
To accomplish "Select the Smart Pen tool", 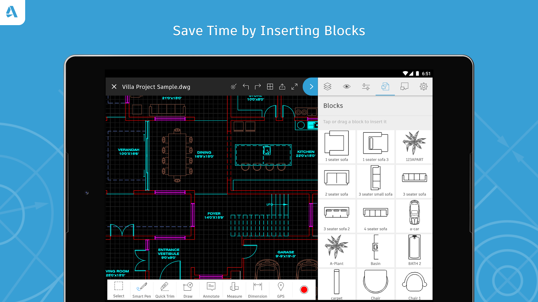I will click(141, 290).
